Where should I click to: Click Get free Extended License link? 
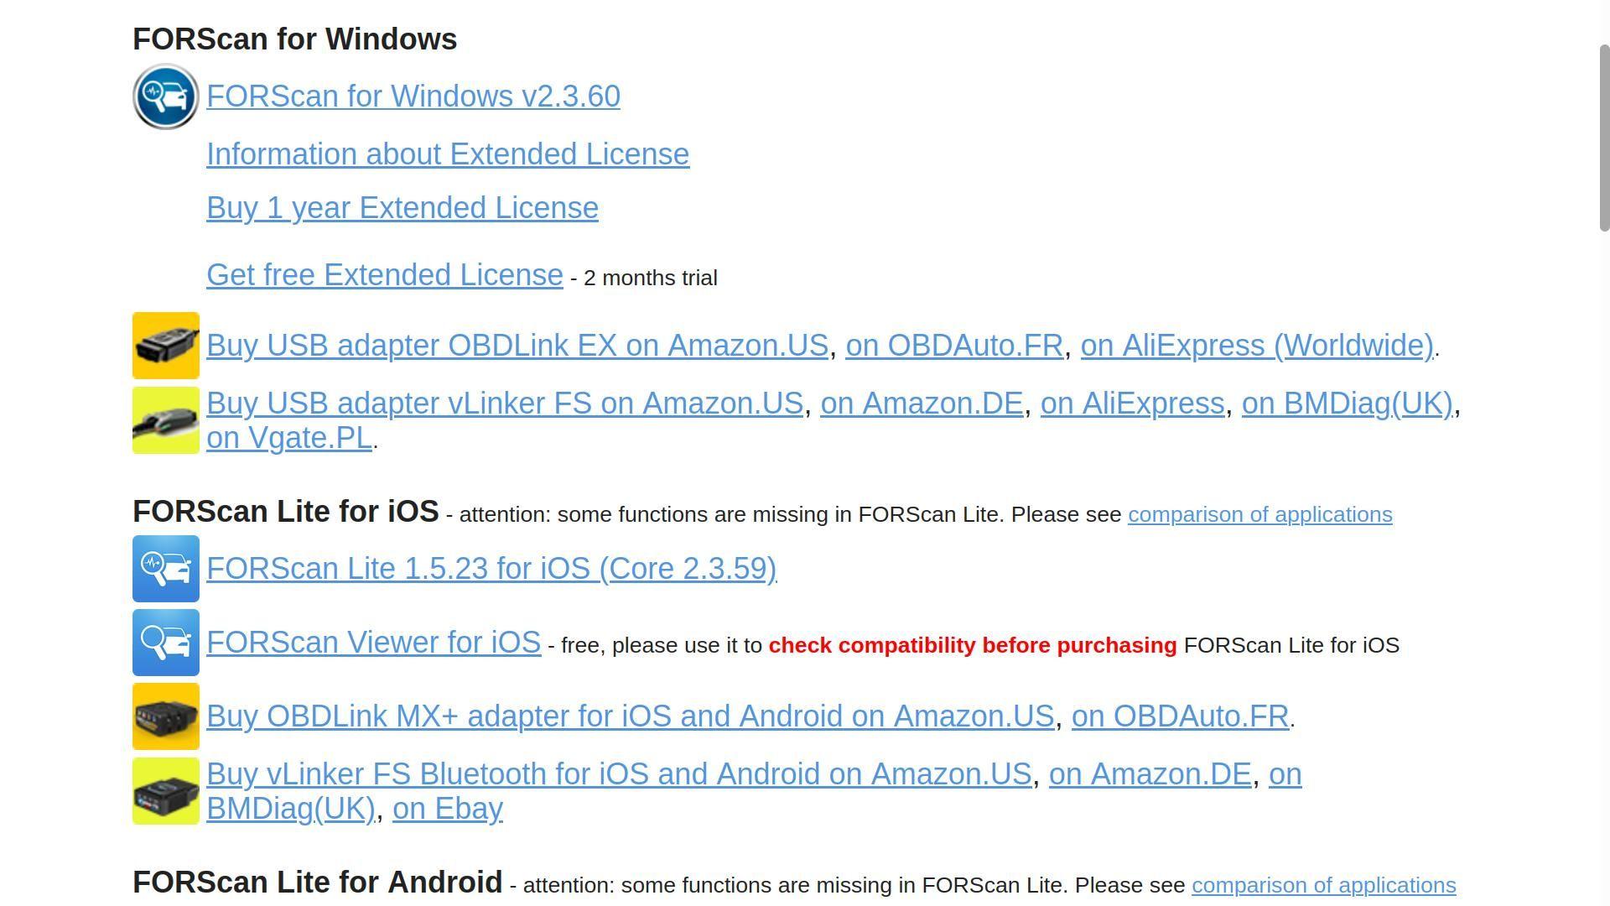[385, 275]
